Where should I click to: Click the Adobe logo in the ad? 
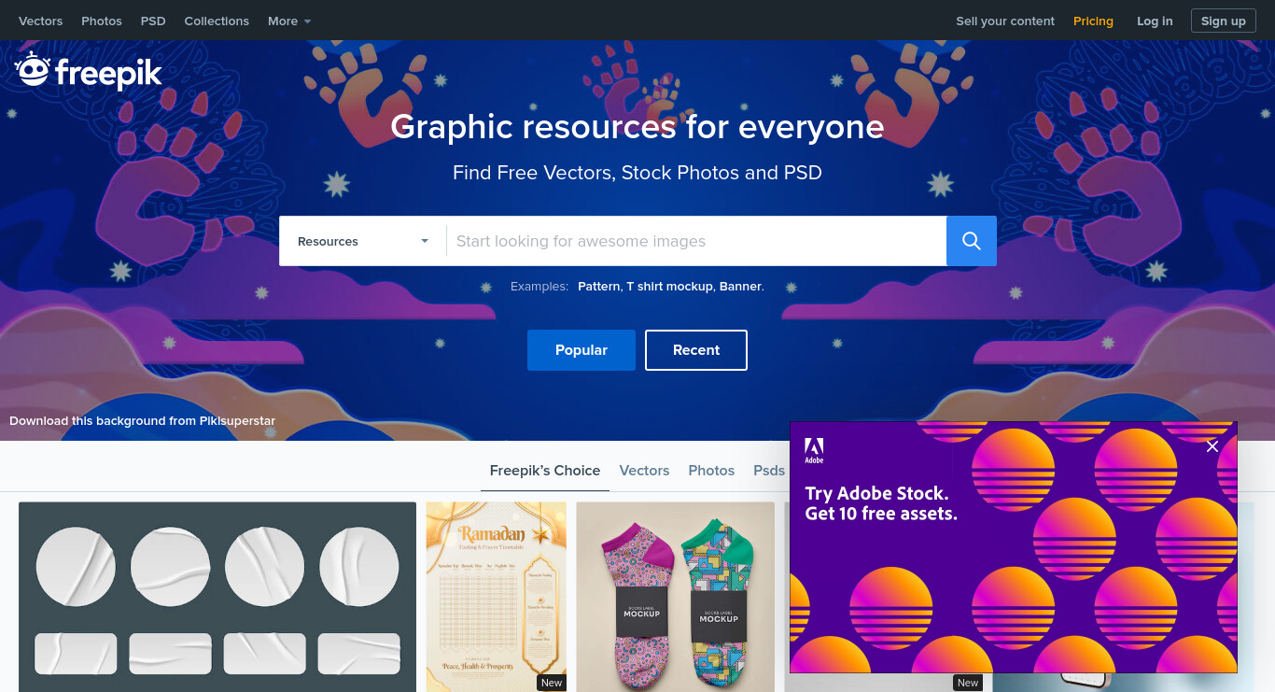[x=814, y=451]
